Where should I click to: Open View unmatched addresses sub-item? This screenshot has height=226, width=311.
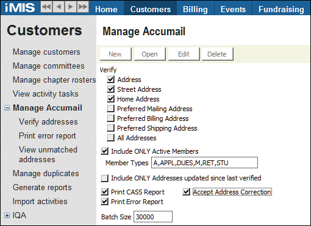pos(48,155)
